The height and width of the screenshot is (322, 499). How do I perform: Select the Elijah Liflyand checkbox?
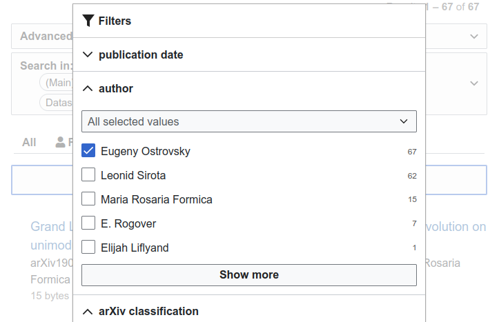click(x=88, y=248)
